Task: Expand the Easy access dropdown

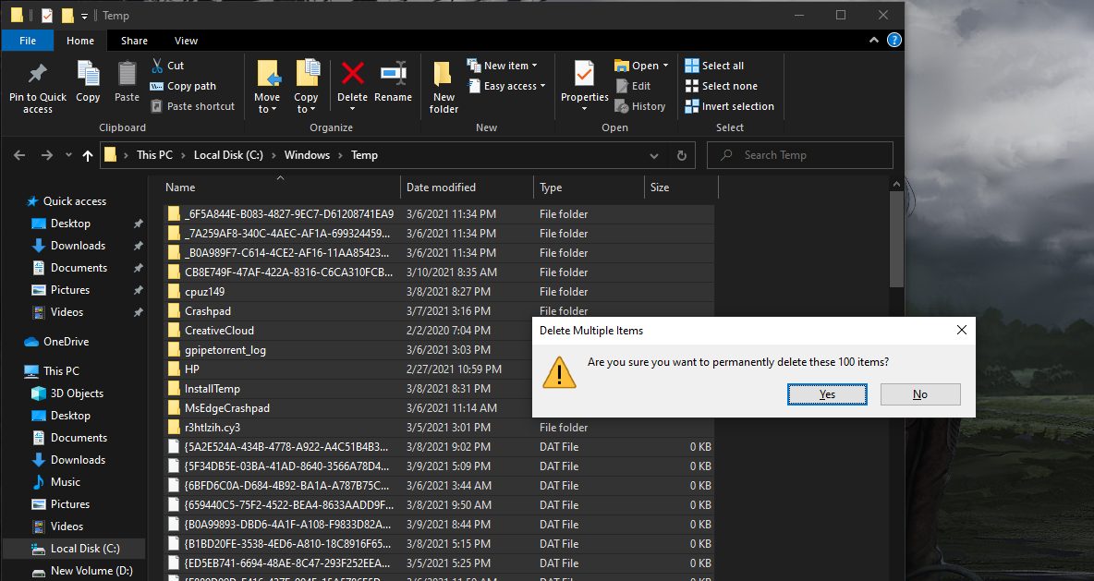Action: pyautogui.click(x=515, y=86)
